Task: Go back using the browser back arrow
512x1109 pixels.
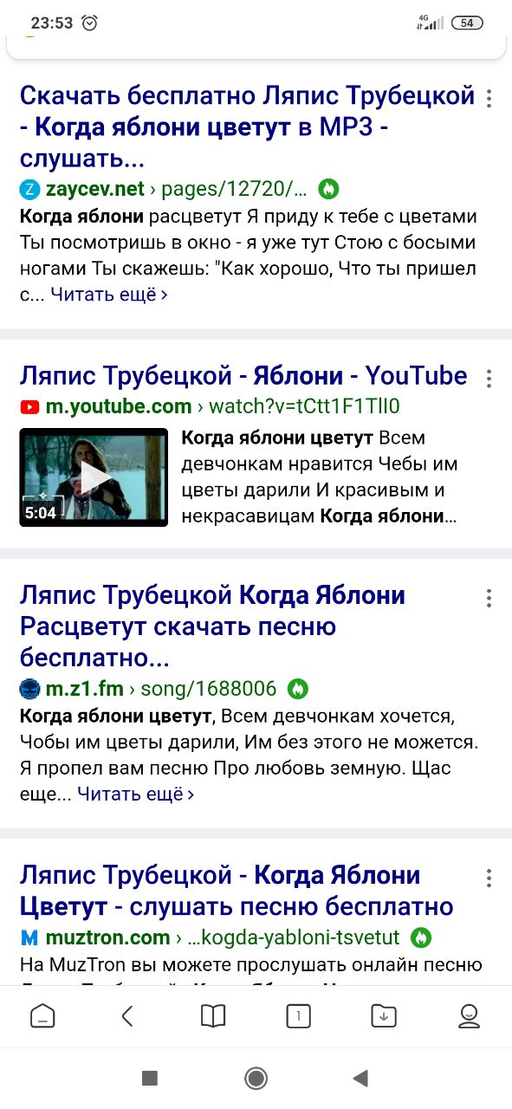Action: click(x=127, y=1015)
